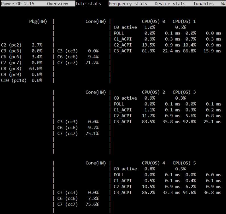The image size is (226, 214).
Task: Select the C10 (pc10) row label
Action: (x=14, y=80)
